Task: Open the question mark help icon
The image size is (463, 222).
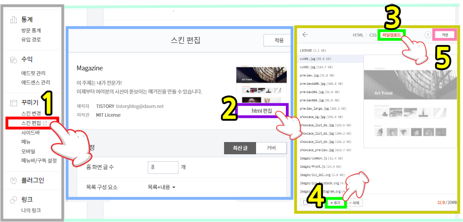Action: click(x=428, y=35)
